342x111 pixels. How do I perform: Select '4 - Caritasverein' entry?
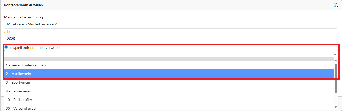pos(19,91)
